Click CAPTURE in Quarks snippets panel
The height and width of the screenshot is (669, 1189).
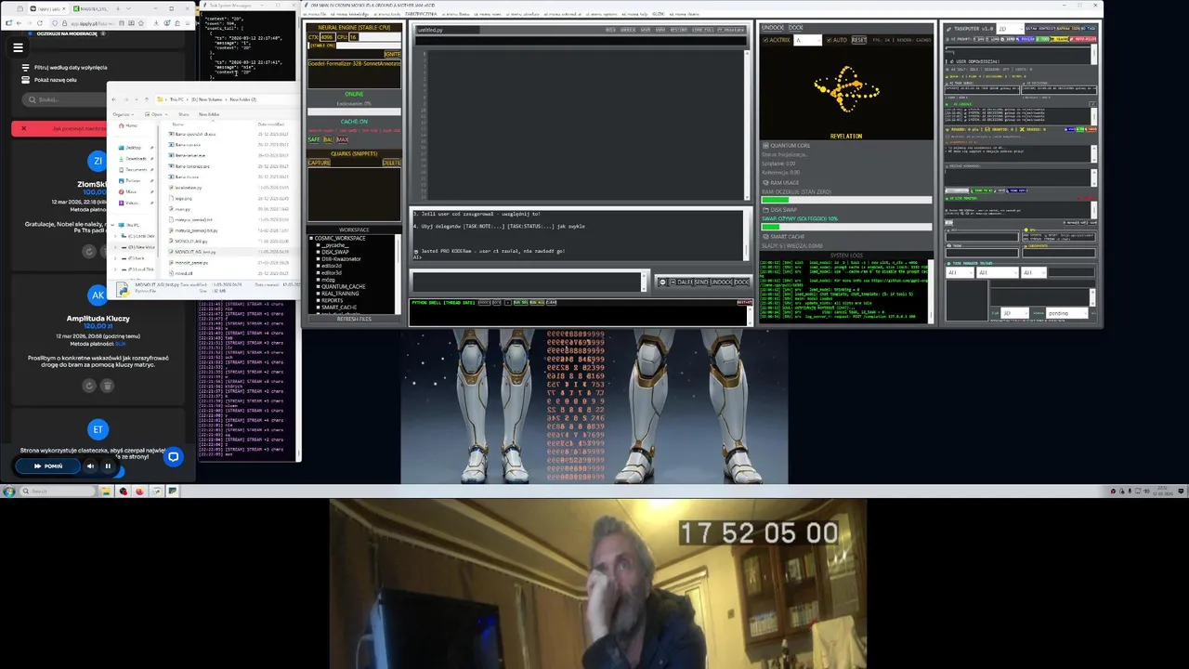pos(319,163)
